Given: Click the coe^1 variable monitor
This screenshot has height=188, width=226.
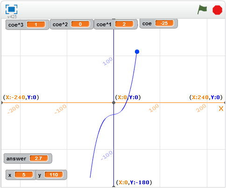Looking at the screenshot, I should [x=116, y=24].
